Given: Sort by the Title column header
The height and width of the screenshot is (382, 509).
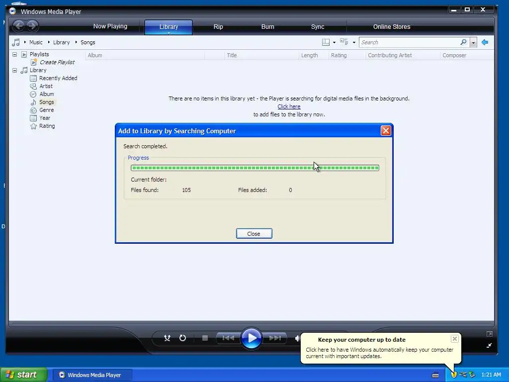Looking at the screenshot, I should (x=261, y=55).
